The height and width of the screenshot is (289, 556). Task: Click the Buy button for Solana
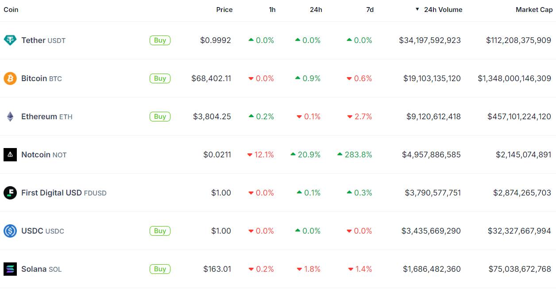click(x=160, y=269)
